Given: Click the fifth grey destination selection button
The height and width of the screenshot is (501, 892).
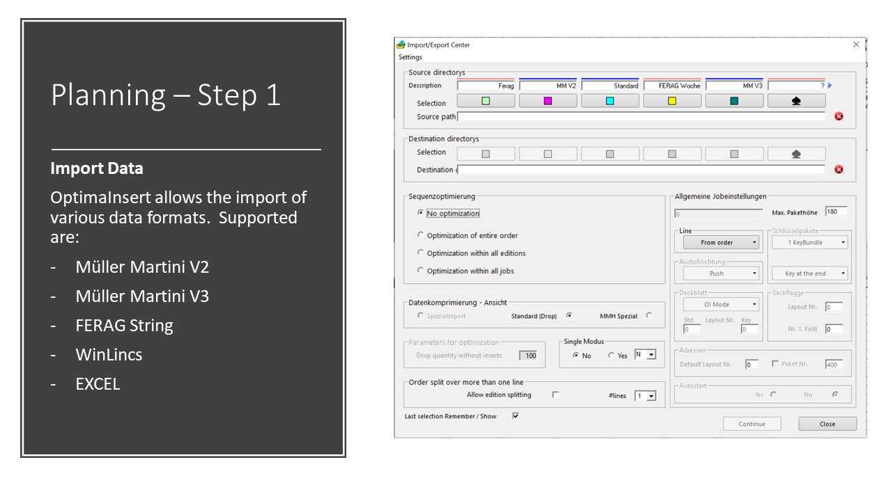Looking at the screenshot, I should click(x=734, y=154).
